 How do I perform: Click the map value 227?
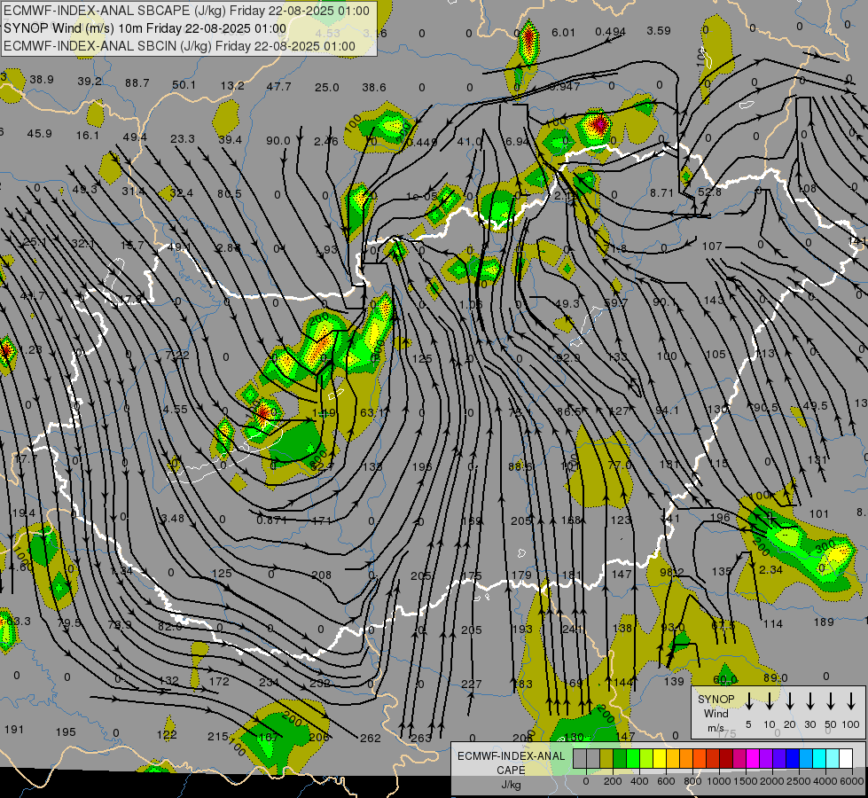coord(471,684)
